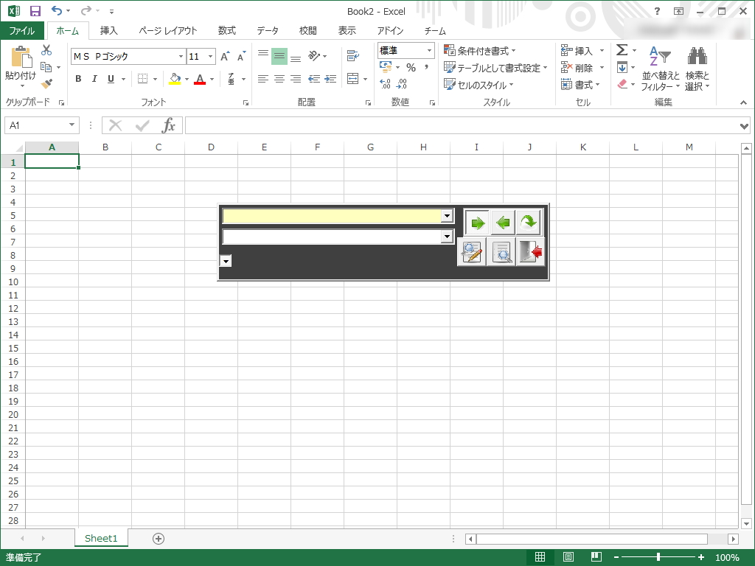The image size is (755, 566).
Task: Click the Save icon in quick access toolbar
Action: [x=35, y=11]
